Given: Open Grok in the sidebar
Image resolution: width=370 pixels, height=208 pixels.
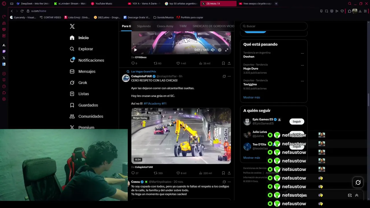Looking at the screenshot, I should (x=78, y=83).
